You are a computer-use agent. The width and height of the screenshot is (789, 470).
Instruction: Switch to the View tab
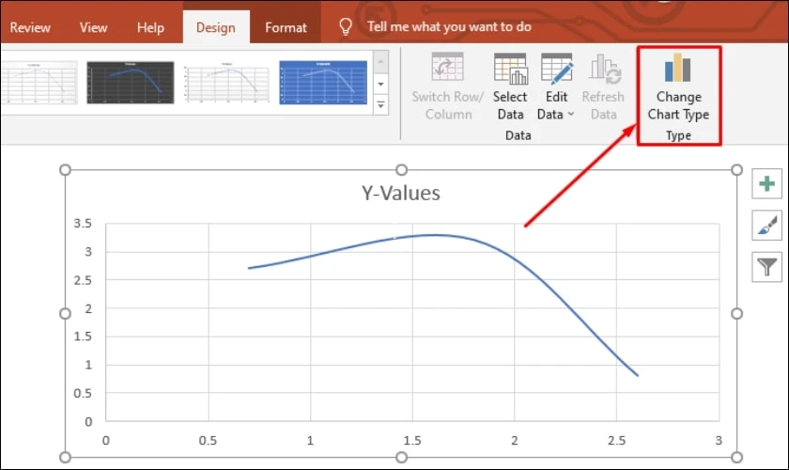[94, 27]
